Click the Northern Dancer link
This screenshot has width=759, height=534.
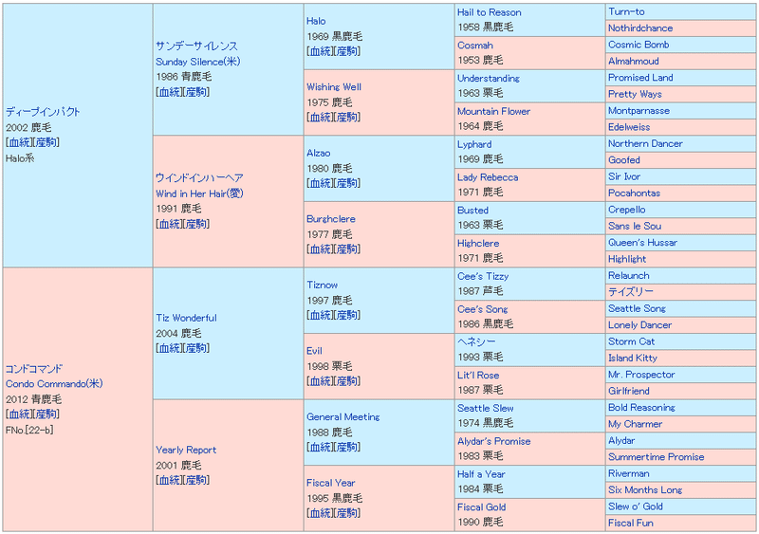pos(645,143)
